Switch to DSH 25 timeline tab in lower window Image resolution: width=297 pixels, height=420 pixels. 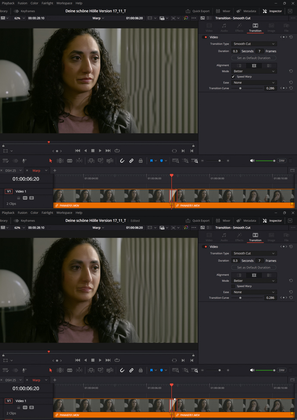coord(11,380)
